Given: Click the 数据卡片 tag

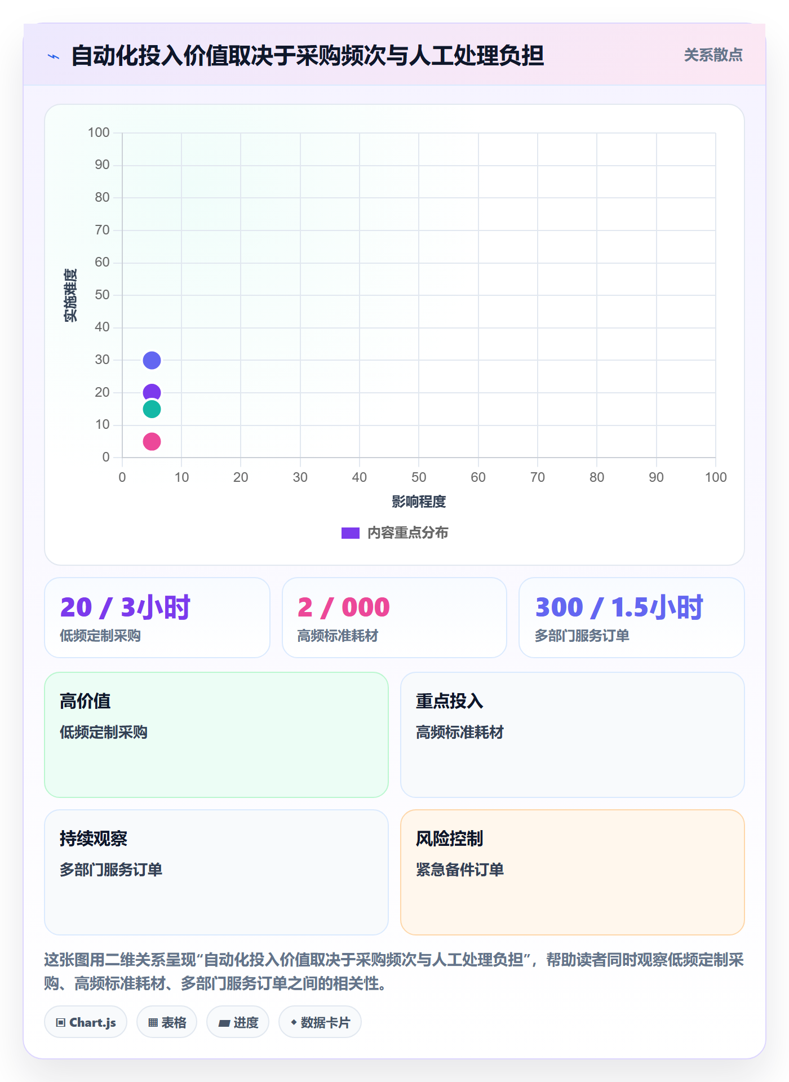Looking at the screenshot, I should point(320,1022).
